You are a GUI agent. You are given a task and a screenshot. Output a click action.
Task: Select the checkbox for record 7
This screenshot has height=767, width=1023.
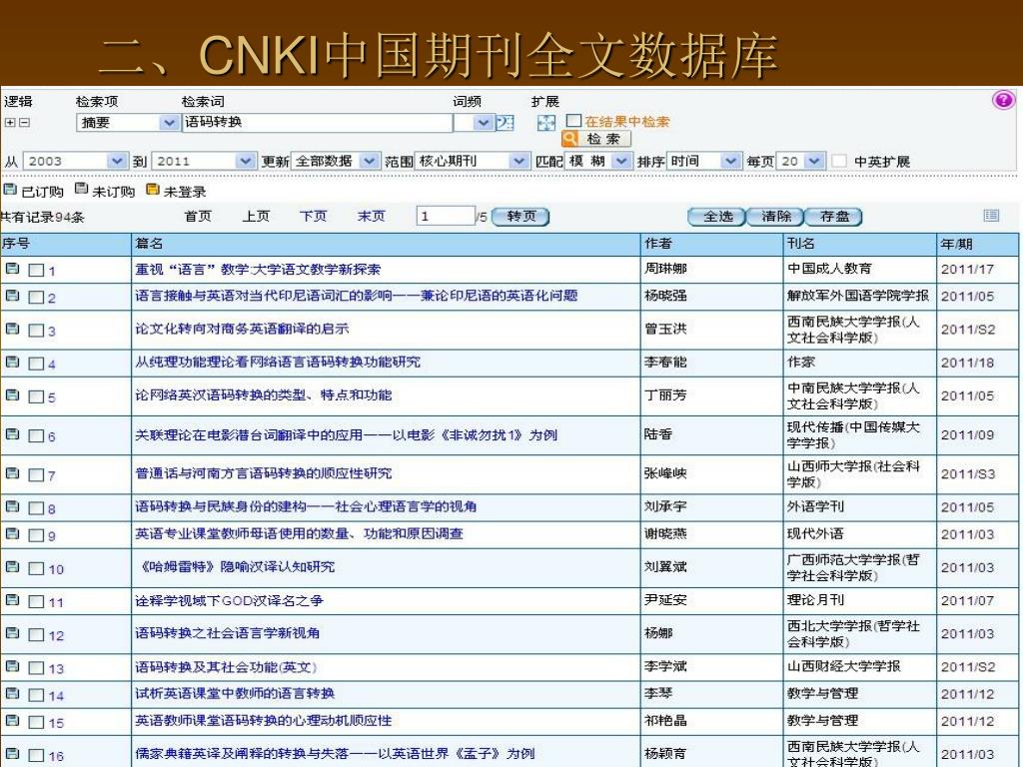pyautogui.click(x=36, y=475)
